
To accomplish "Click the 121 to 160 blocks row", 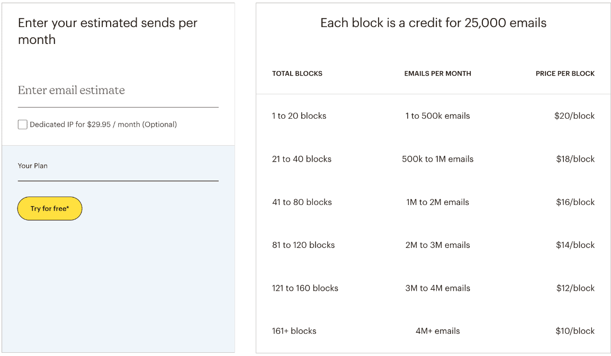I will pos(433,288).
